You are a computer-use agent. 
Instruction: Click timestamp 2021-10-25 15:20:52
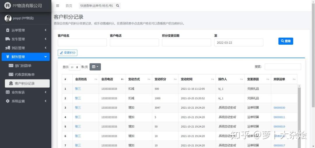tap(193, 98)
